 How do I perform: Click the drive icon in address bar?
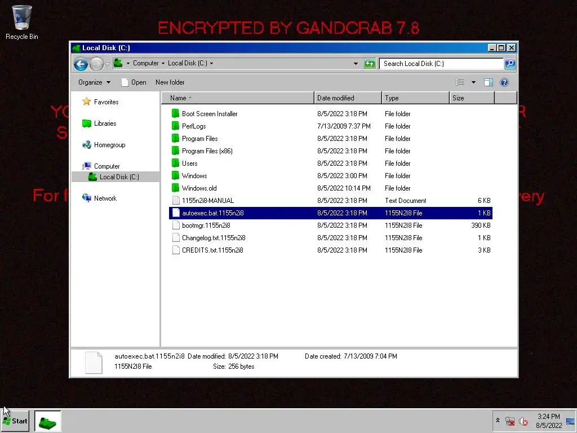click(x=118, y=63)
